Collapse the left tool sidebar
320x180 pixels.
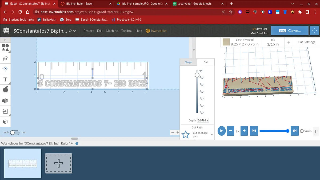(x=5, y=40)
